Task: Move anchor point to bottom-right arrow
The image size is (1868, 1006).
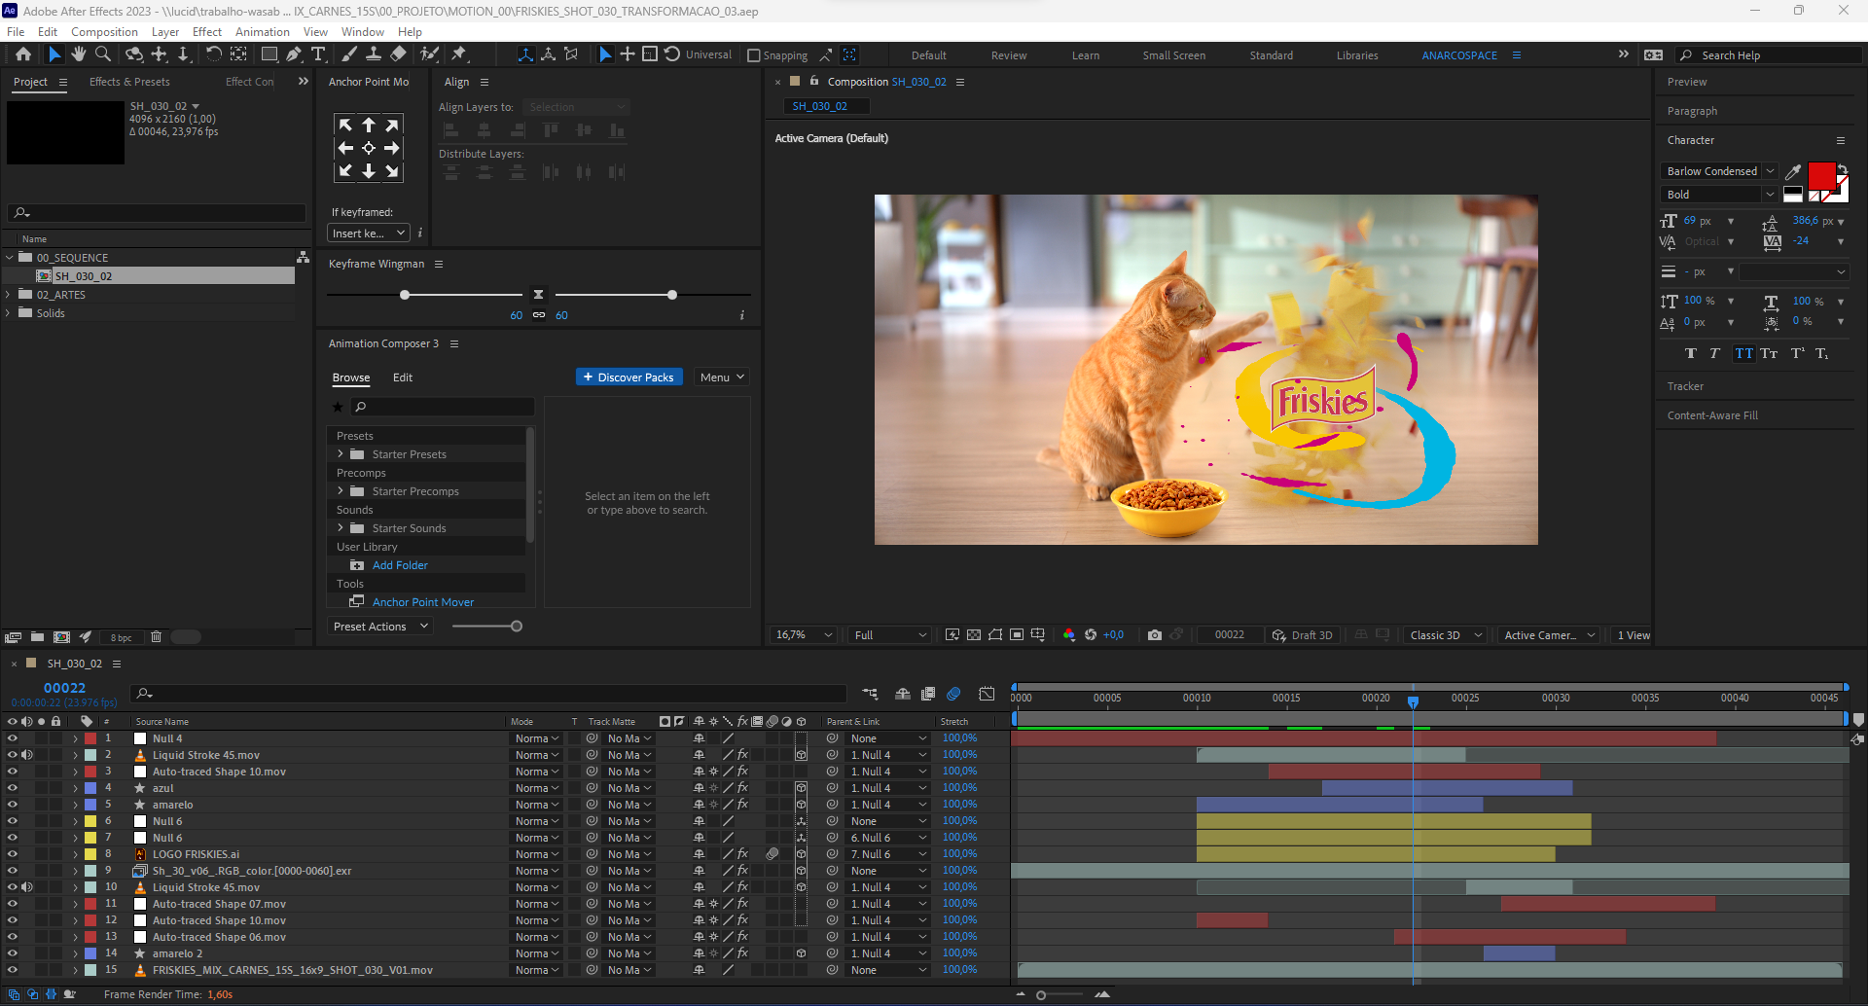Action: pos(392,171)
